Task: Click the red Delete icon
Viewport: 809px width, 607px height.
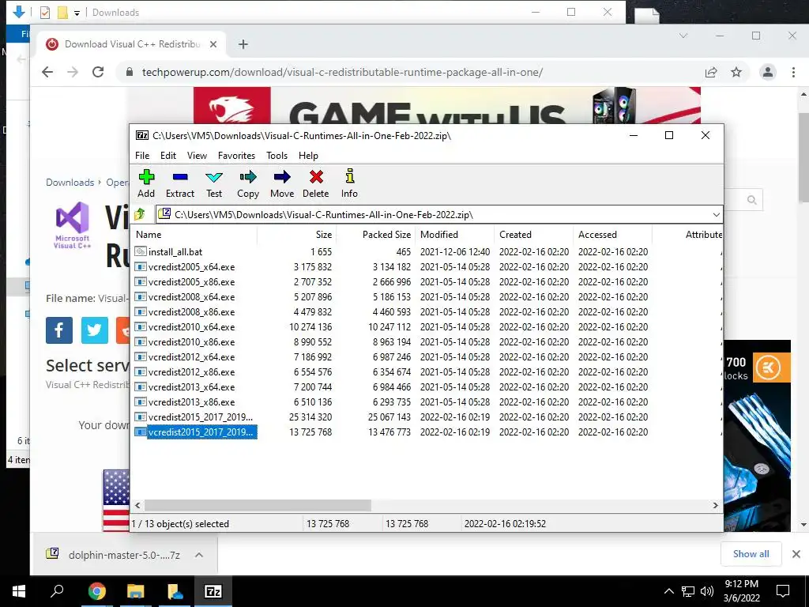Action: tap(316, 183)
